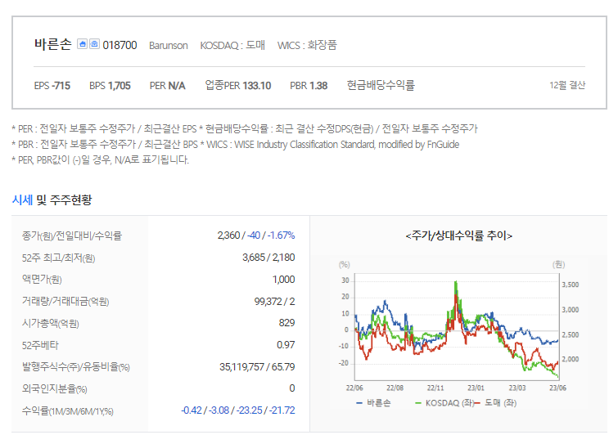Click the 거래량/거래대금(억원) row label

coord(65,301)
